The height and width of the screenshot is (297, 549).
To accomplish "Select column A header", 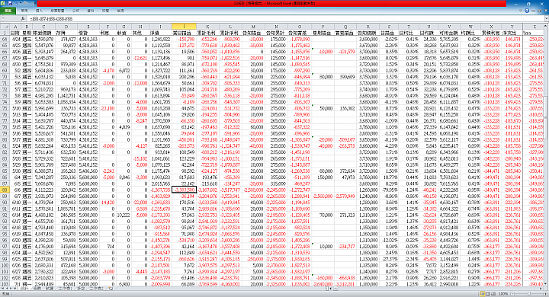I will click(x=16, y=27).
